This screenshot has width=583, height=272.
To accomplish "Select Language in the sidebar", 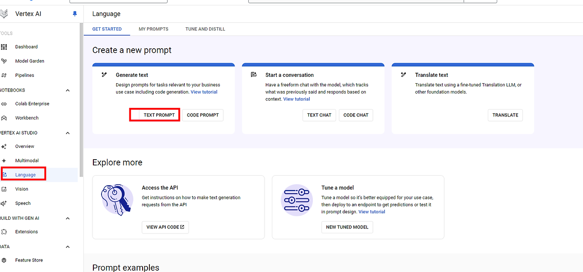I will (x=26, y=175).
